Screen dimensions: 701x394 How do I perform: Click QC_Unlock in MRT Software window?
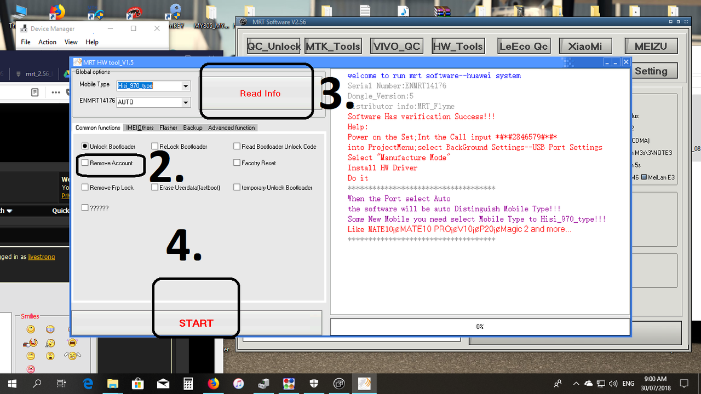pyautogui.click(x=274, y=47)
